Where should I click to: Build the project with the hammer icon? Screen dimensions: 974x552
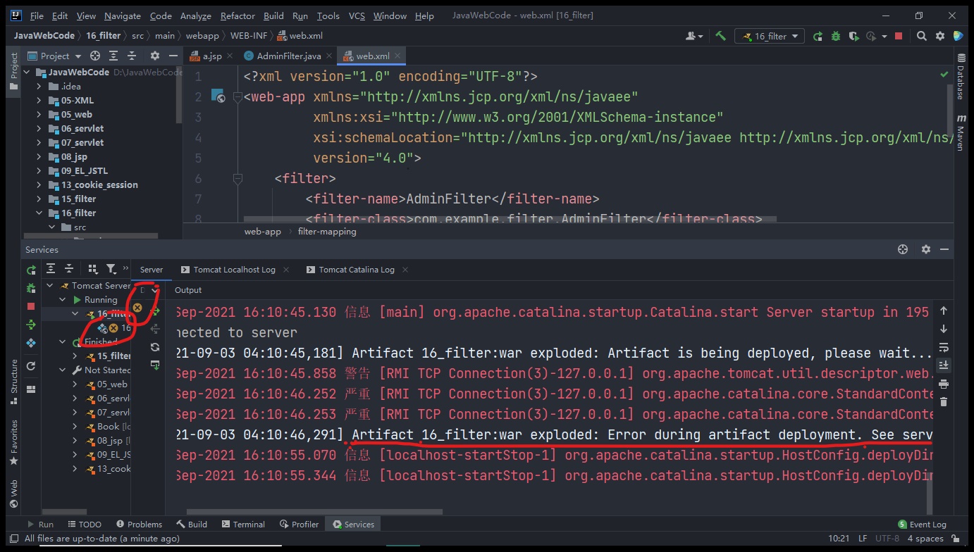(720, 34)
